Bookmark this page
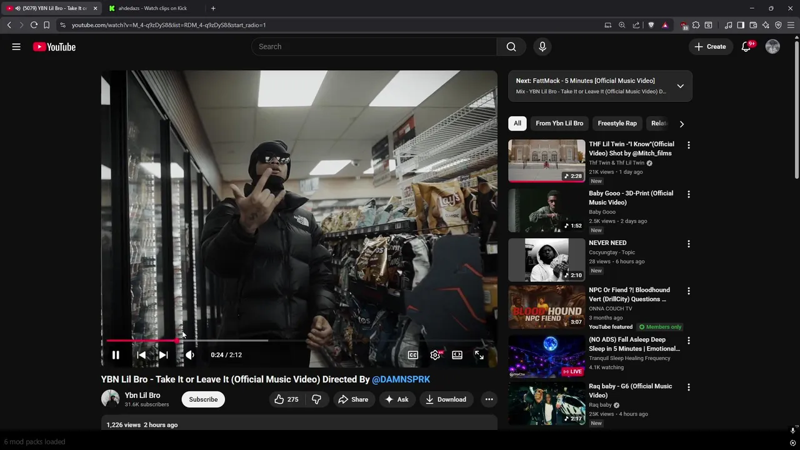Screen dimensions: 800x450 (46, 25)
